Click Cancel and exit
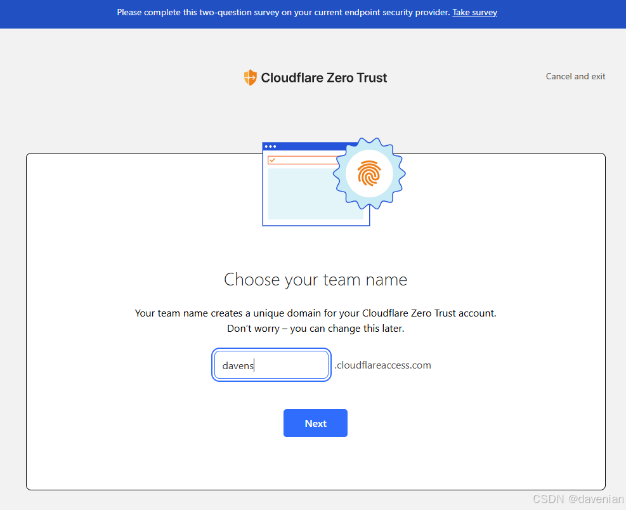Screen dimensions: 626x510 coord(575,76)
